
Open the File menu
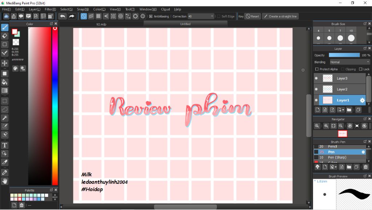tap(7, 9)
